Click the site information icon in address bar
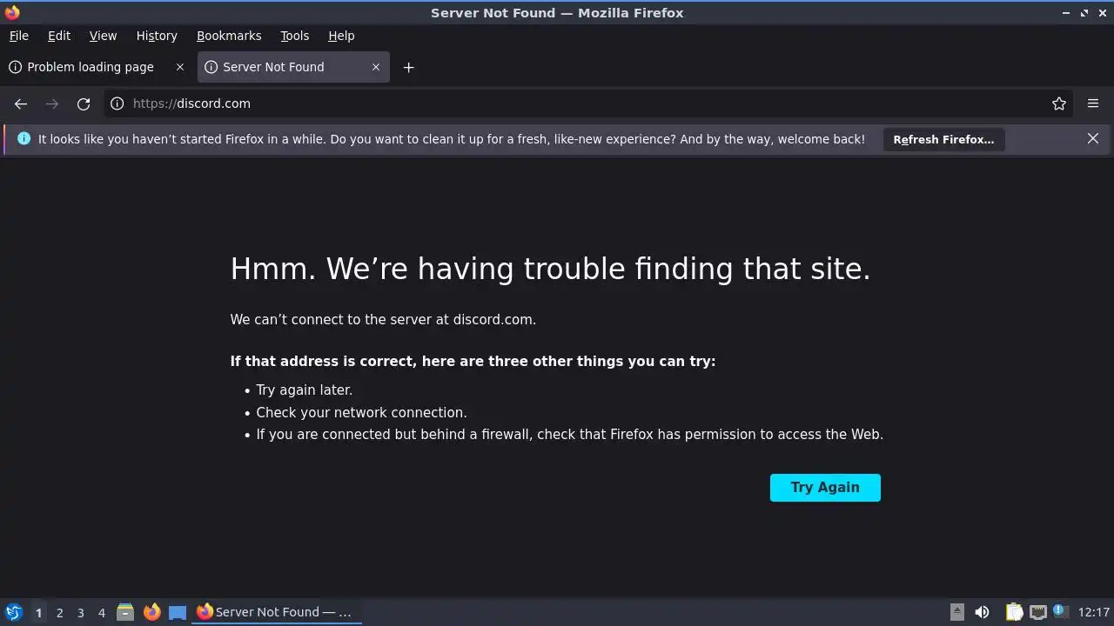 click(117, 103)
